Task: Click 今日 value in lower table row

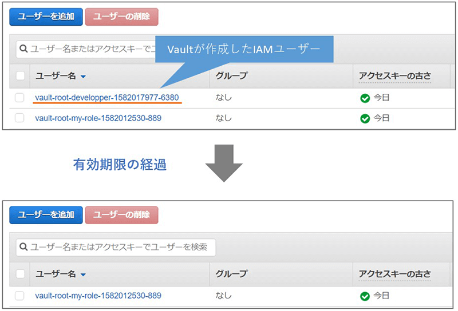Action: point(381,296)
